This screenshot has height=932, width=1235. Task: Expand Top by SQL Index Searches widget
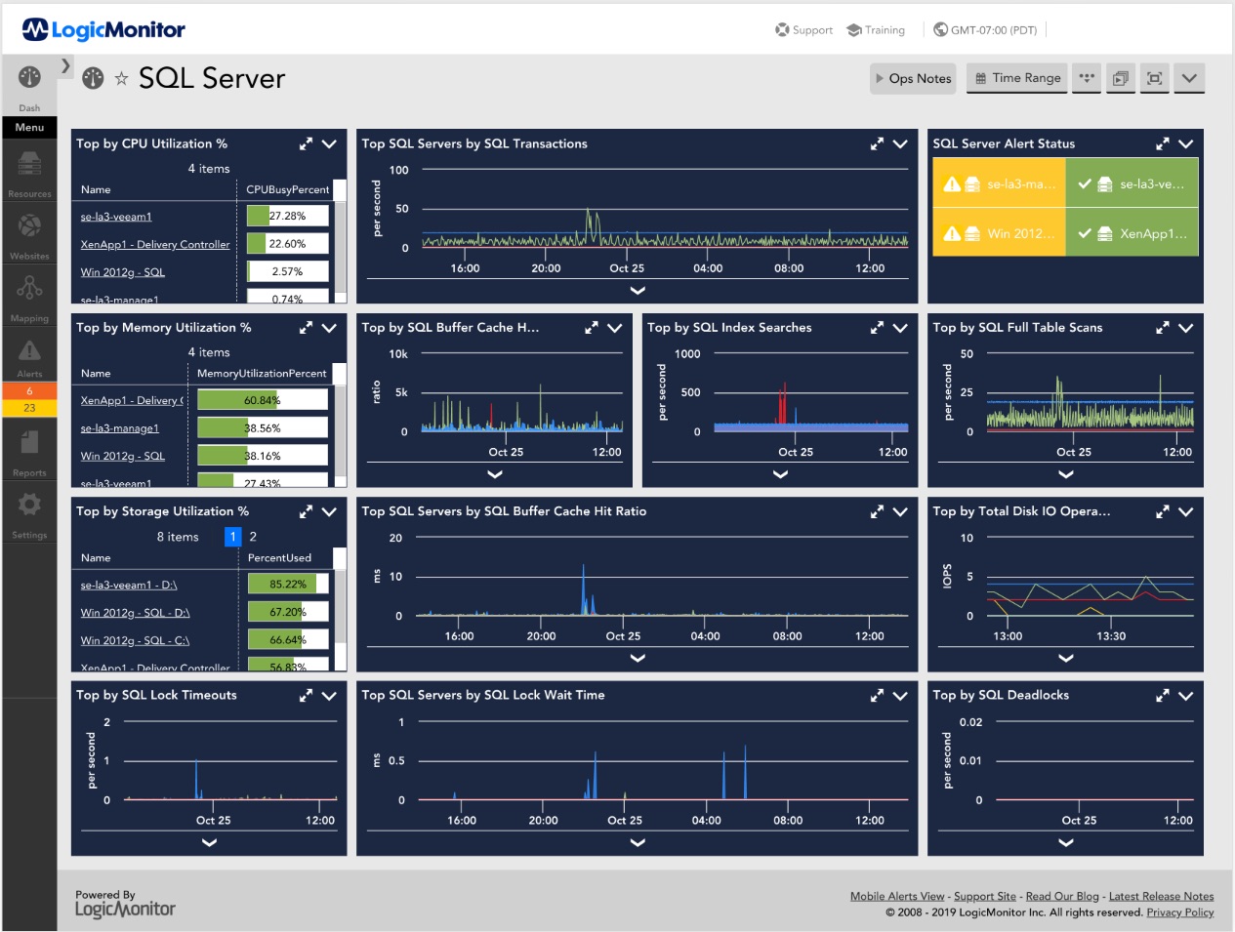point(877,328)
